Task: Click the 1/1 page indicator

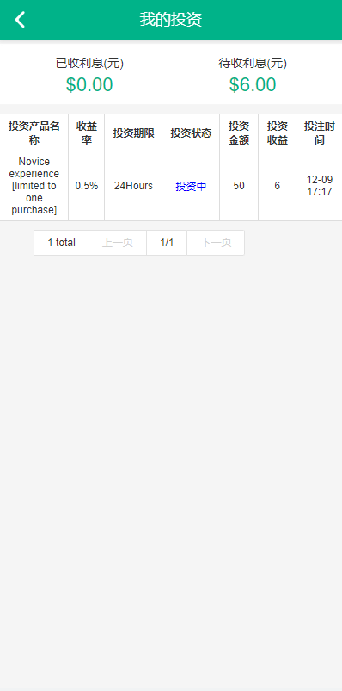Action: coord(167,243)
